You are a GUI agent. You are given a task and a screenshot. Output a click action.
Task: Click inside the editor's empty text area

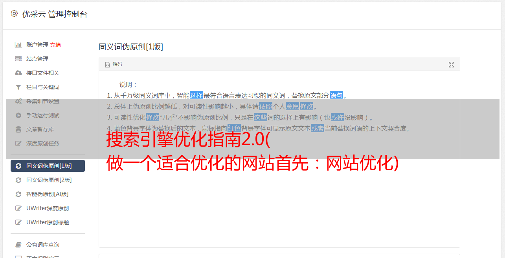point(279,204)
